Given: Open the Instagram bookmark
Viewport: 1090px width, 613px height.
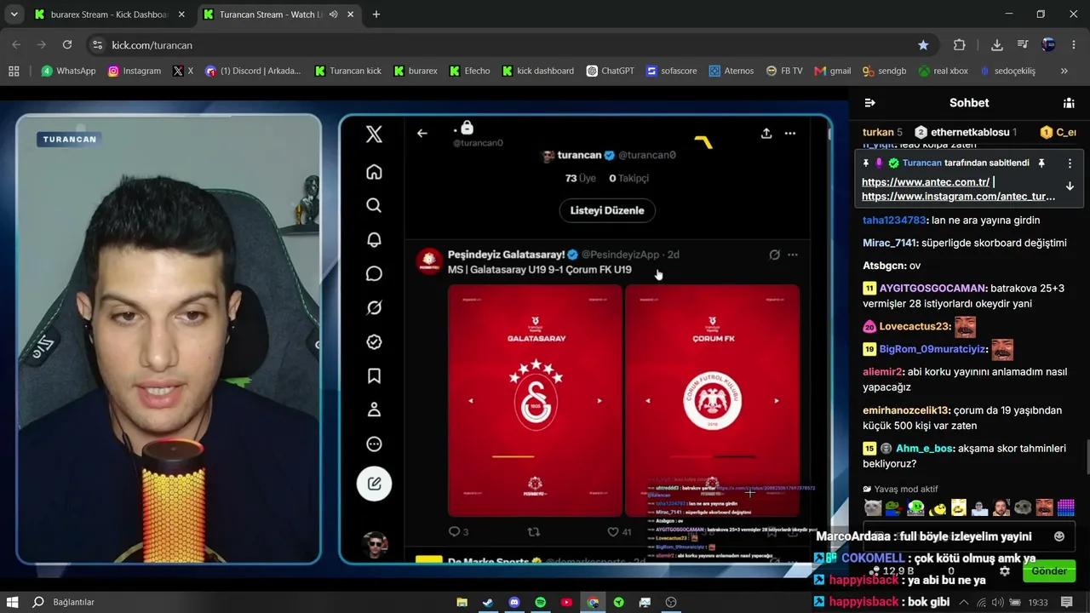Looking at the screenshot, I should coord(135,71).
